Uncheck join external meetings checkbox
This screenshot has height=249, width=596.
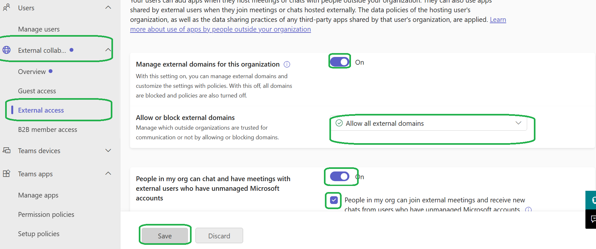(x=334, y=200)
